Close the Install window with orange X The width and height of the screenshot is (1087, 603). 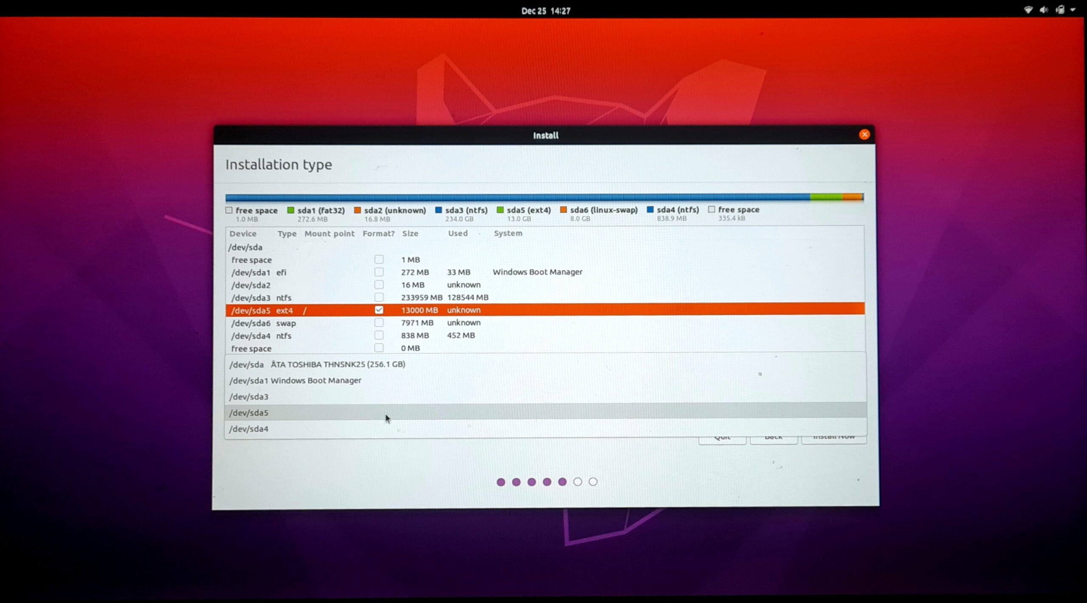click(864, 135)
